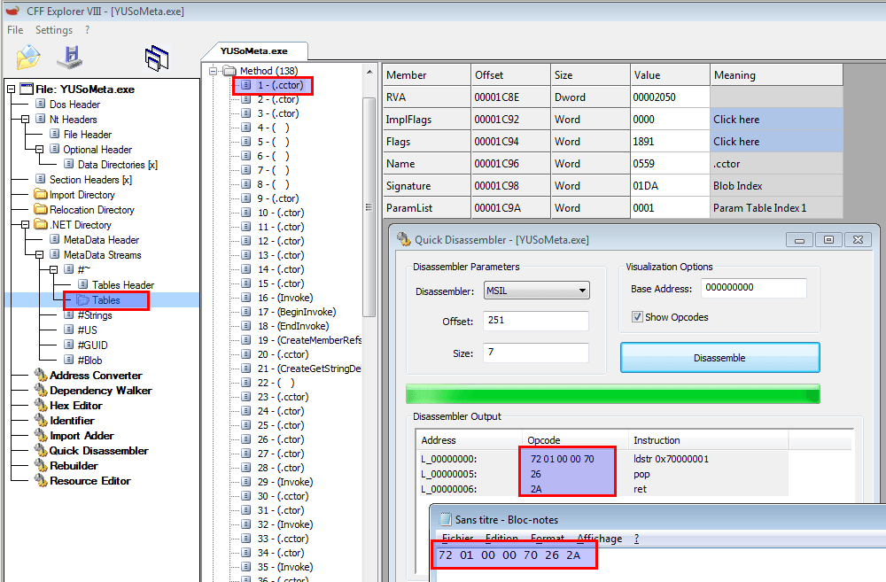886x582 pixels.
Task: Collapse the .NET Directory tree node
Action: pyautogui.click(x=26, y=225)
